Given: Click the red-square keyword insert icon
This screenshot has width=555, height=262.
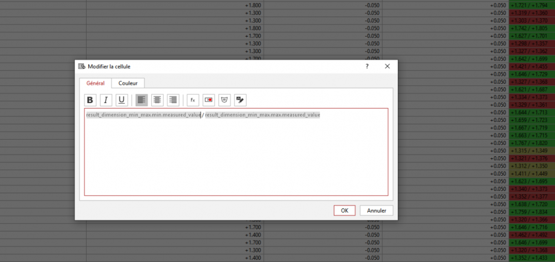Looking at the screenshot, I should click(209, 100).
